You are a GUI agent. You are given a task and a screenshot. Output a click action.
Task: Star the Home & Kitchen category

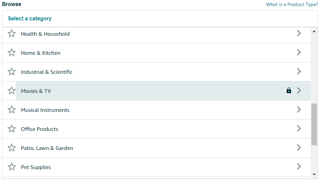tap(12, 53)
